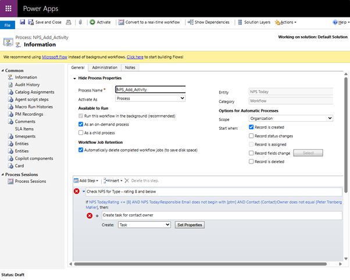Click the vertical scrollbar thumb
This screenshot has width=350, height=280.
click(346, 135)
